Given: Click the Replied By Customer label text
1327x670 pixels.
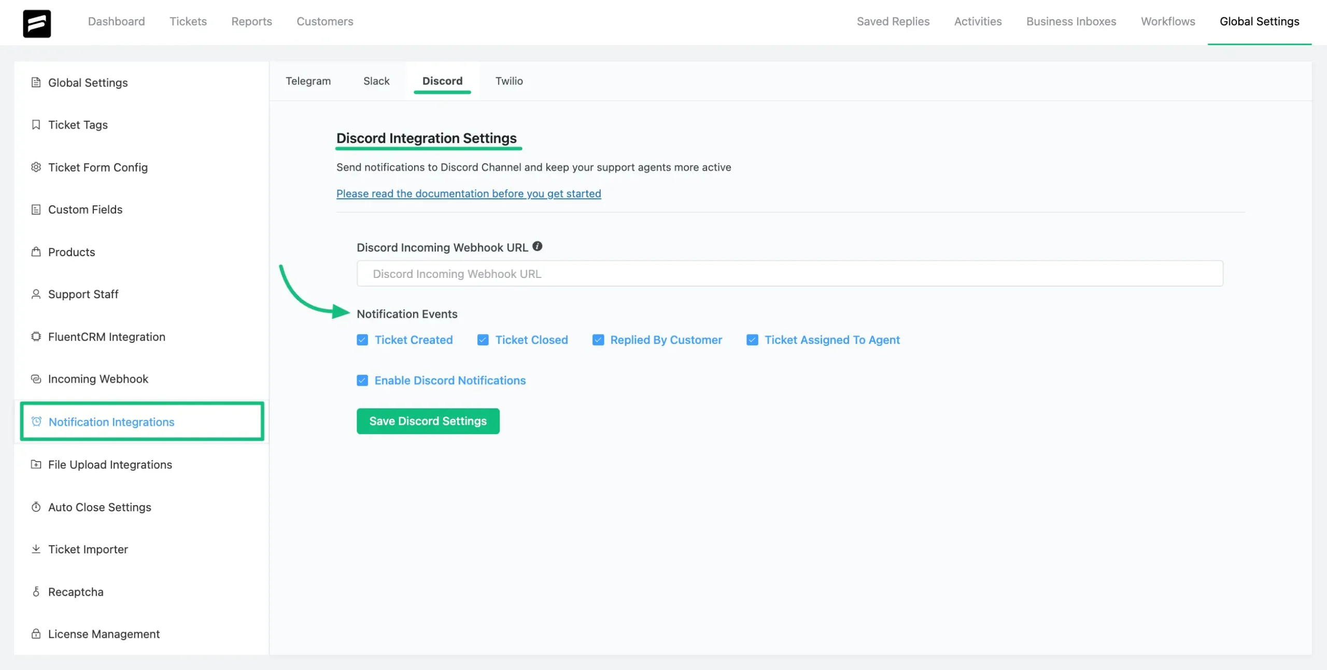Looking at the screenshot, I should 666,340.
